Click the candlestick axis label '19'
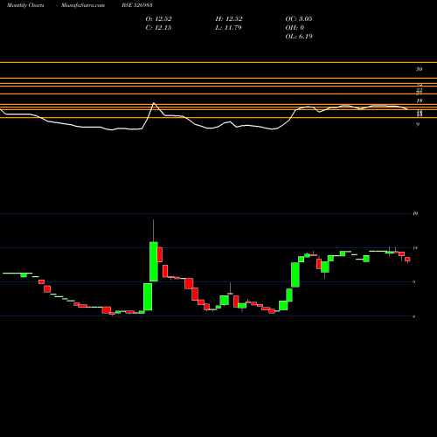Image resolution: width=437 pixels, height=437 pixels. pyautogui.click(x=415, y=213)
